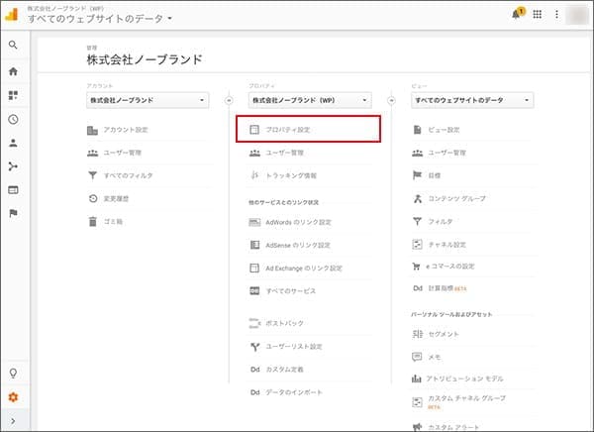Viewport: 594px width, 432px height.
Task: Click the アカウント設定 building icon
Action: pyautogui.click(x=92, y=130)
